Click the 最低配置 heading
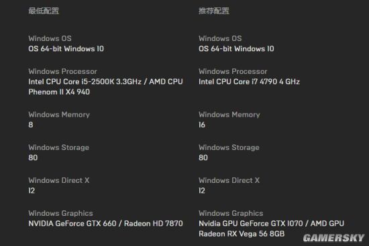This screenshot has width=369, height=246. [44, 11]
